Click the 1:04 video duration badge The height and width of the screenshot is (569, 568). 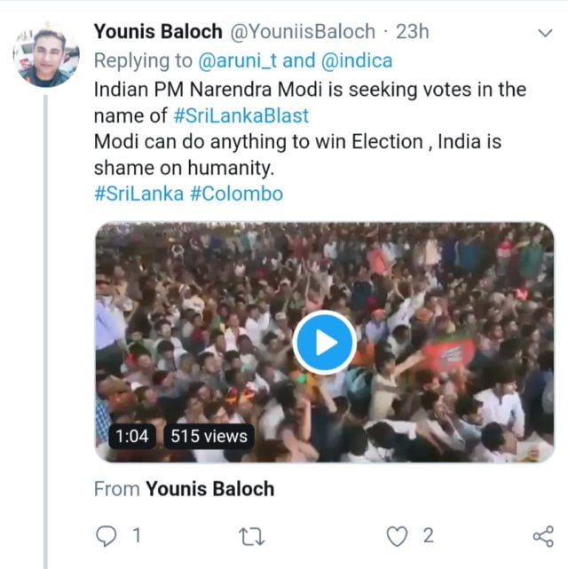pyautogui.click(x=131, y=436)
